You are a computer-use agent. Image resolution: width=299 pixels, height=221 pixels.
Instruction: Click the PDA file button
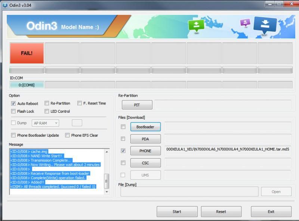point(145,139)
